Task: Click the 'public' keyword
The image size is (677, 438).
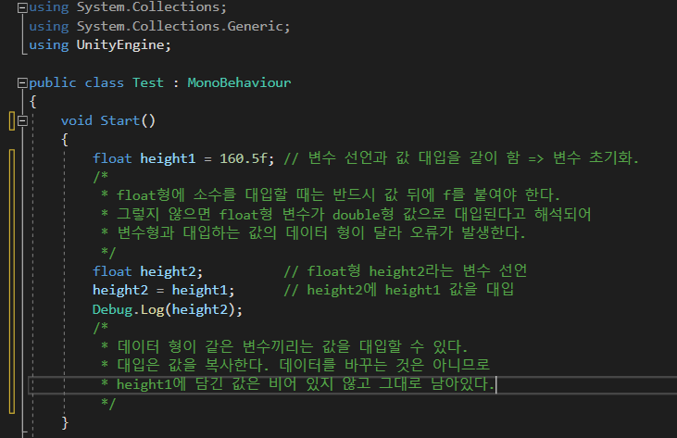Action: pos(53,82)
